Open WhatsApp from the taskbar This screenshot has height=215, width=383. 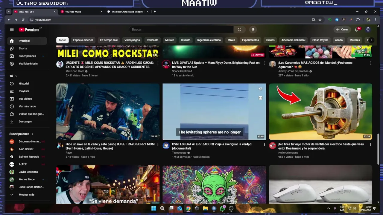[x=222, y=208]
